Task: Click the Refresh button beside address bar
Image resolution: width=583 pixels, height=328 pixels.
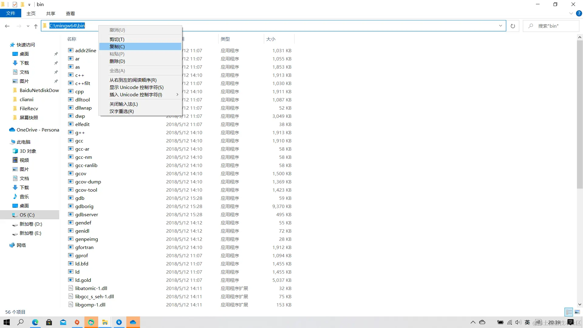Action: 513,26
